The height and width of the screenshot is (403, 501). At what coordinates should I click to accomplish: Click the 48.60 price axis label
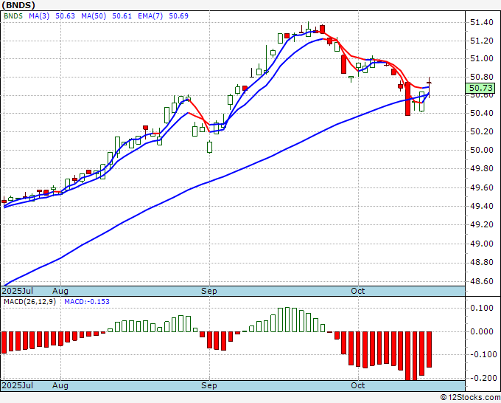[482, 281]
